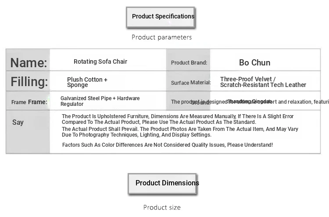Click the Filling: label cell
329x217 pixels.
click(x=28, y=81)
